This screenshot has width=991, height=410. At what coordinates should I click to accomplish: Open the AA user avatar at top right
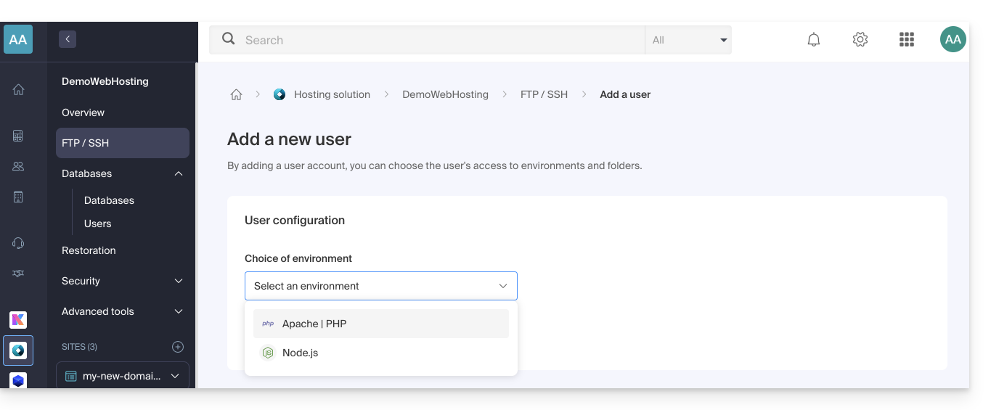953,40
